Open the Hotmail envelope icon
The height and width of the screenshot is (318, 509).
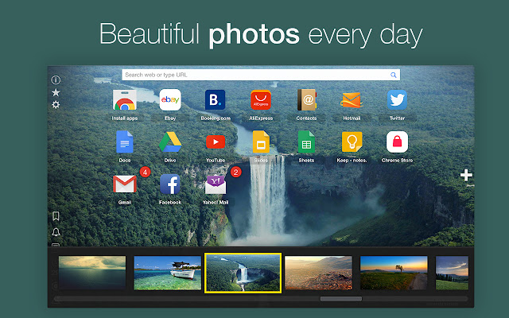pyautogui.click(x=352, y=100)
